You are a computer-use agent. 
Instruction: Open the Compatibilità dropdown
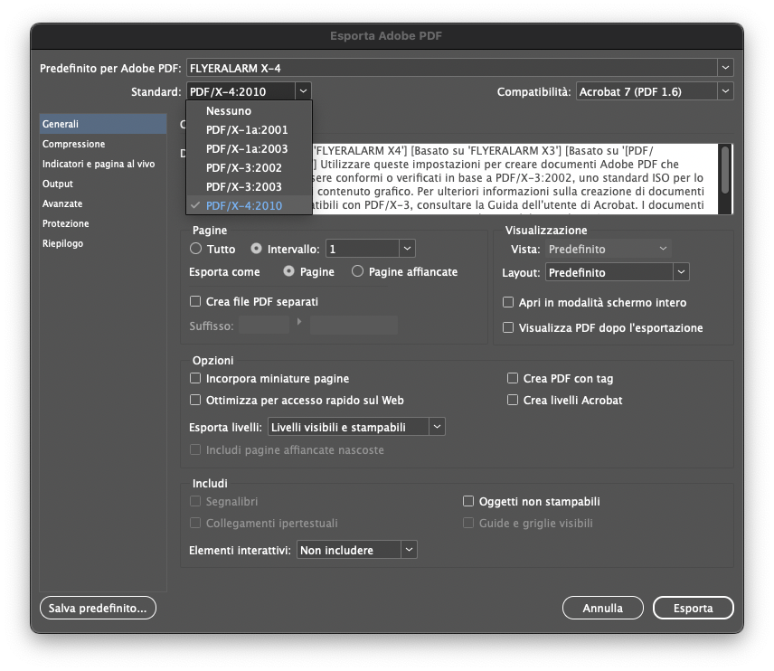tap(725, 91)
